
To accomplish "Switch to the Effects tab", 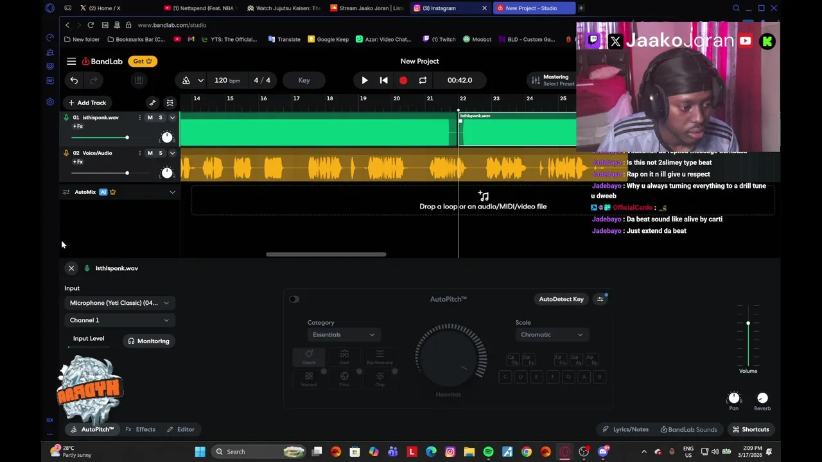I will click(x=141, y=429).
